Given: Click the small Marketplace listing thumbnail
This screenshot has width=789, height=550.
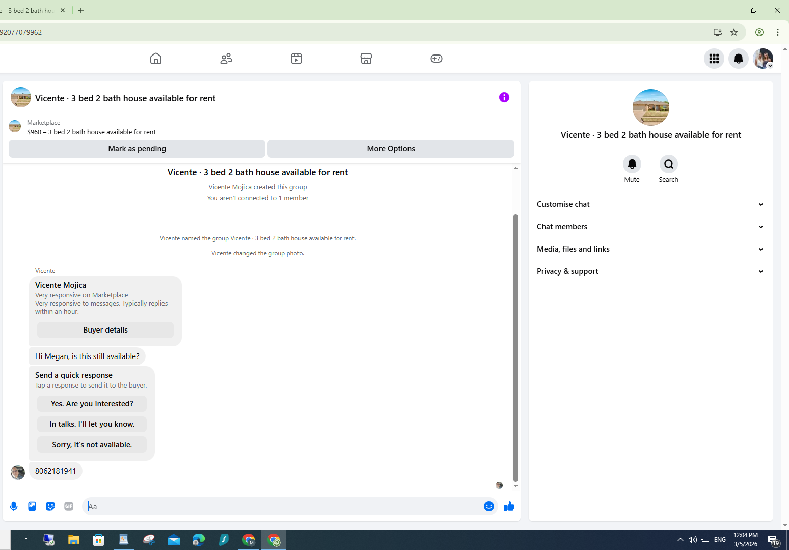Looking at the screenshot, I should point(15,126).
